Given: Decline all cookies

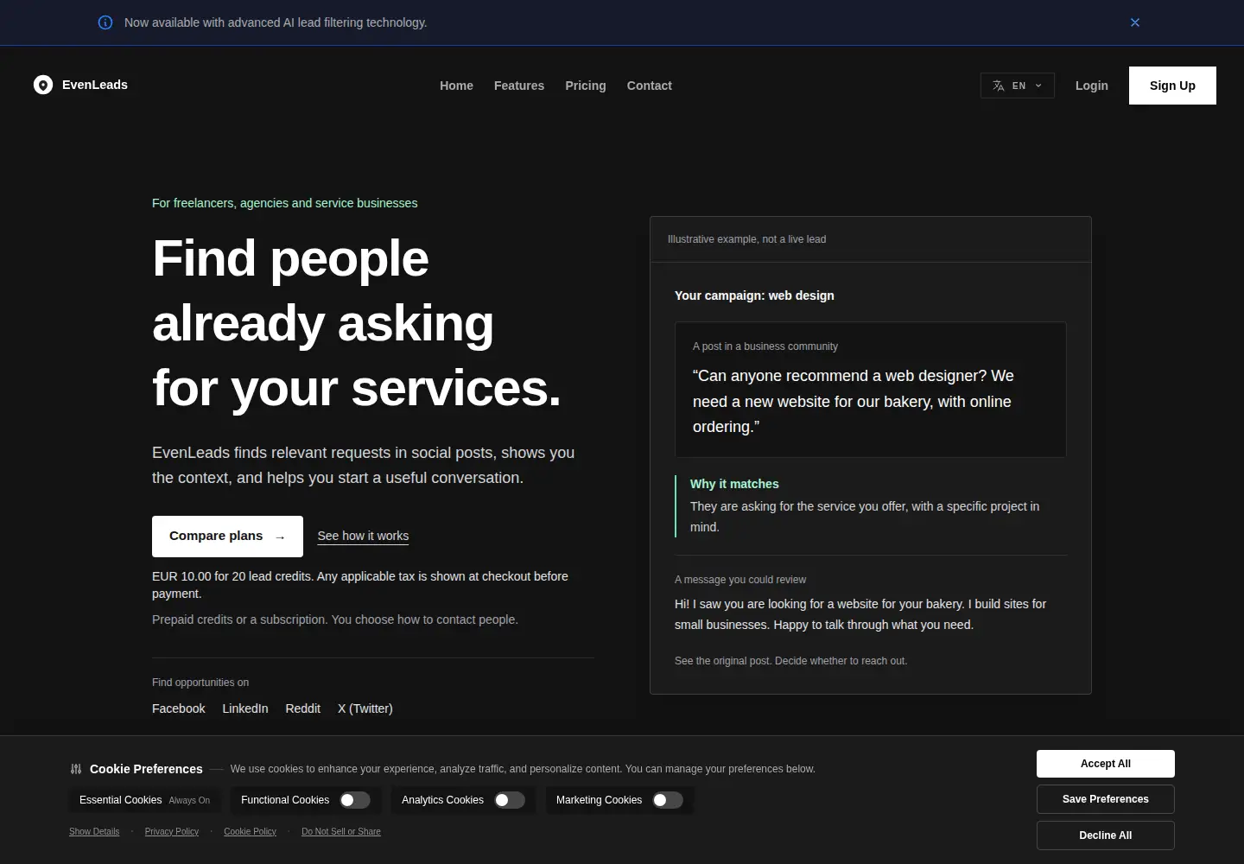Looking at the screenshot, I should pyautogui.click(x=1106, y=835).
